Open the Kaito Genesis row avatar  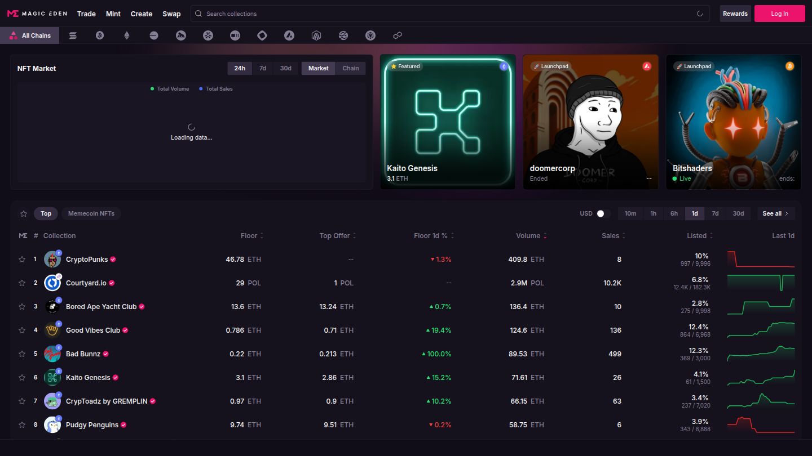52,378
